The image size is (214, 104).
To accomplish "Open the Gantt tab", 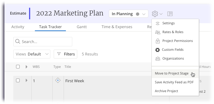I will (82, 27).
